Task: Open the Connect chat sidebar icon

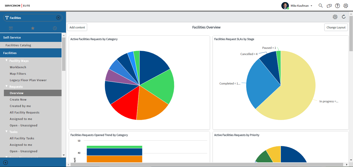Action: tap(329, 6)
